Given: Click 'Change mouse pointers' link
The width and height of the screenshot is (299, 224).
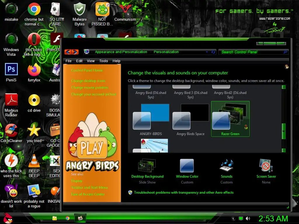Looking at the screenshot, I should [x=90, y=87].
